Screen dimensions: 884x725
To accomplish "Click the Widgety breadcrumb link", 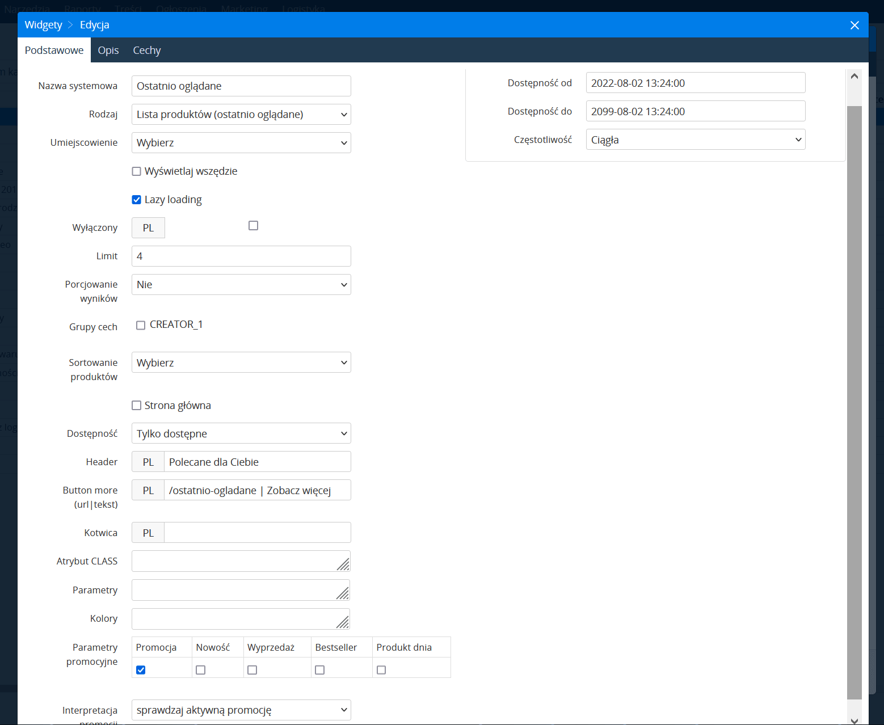I will (x=44, y=25).
